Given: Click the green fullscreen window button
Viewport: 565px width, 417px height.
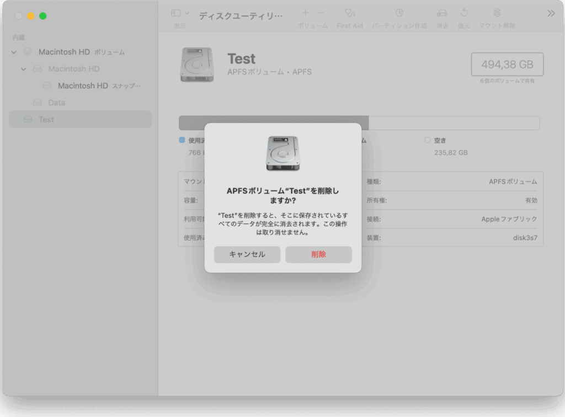Looking at the screenshot, I should coord(43,16).
